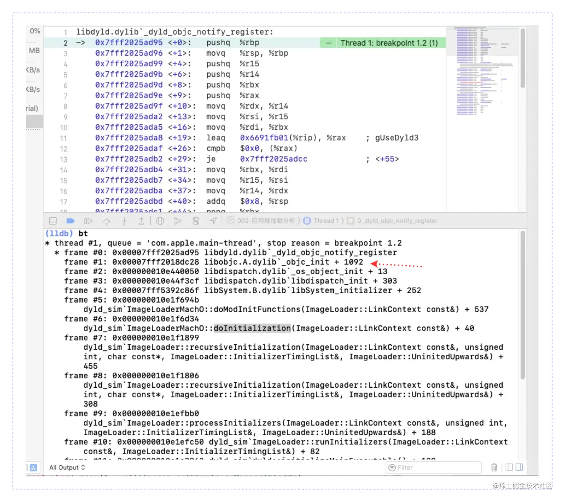Click the Thread 1 breakpoint 1.2 annotation
Viewport: 565px width, 502px height.
pos(389,43)
